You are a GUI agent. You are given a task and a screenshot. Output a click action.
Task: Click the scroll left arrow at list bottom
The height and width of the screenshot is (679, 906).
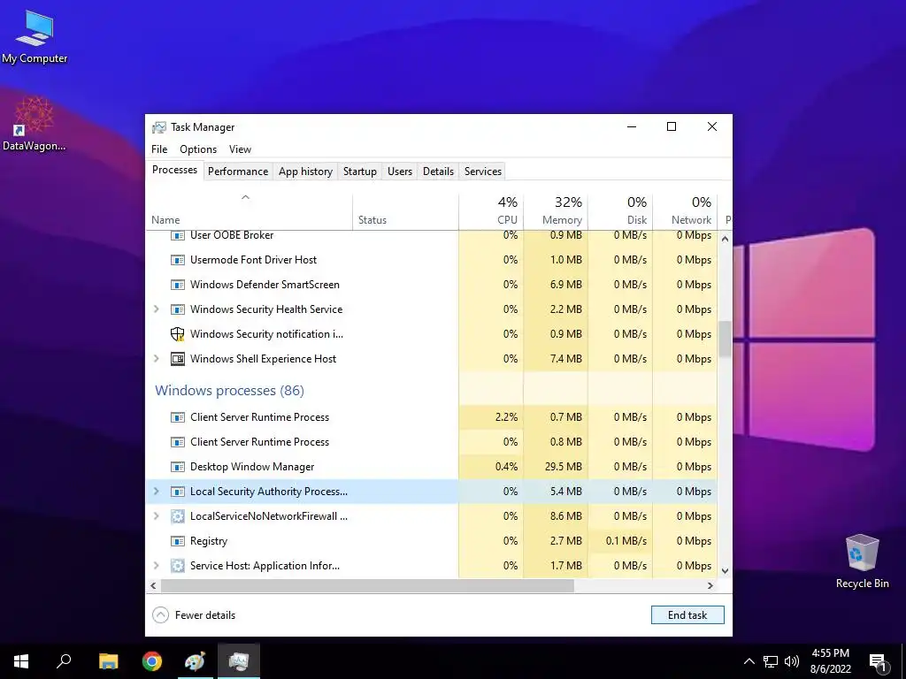point(153,585)
